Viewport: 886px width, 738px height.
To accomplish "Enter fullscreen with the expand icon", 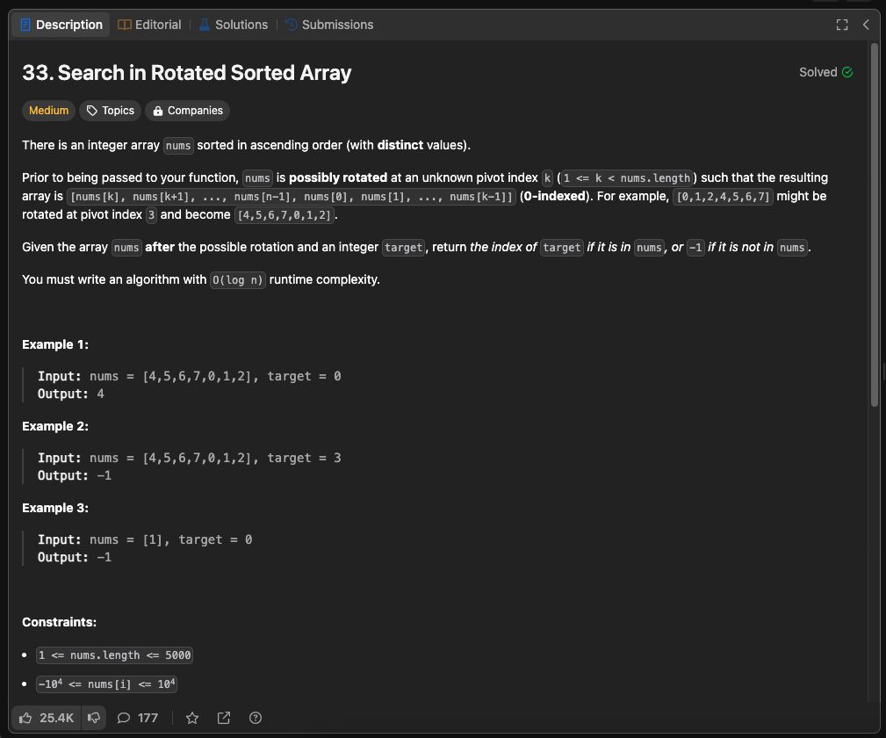I will [x=842, y=25].
